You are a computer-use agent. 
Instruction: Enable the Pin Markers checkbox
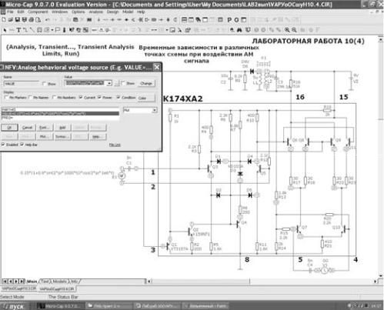[x=6, y=97]
